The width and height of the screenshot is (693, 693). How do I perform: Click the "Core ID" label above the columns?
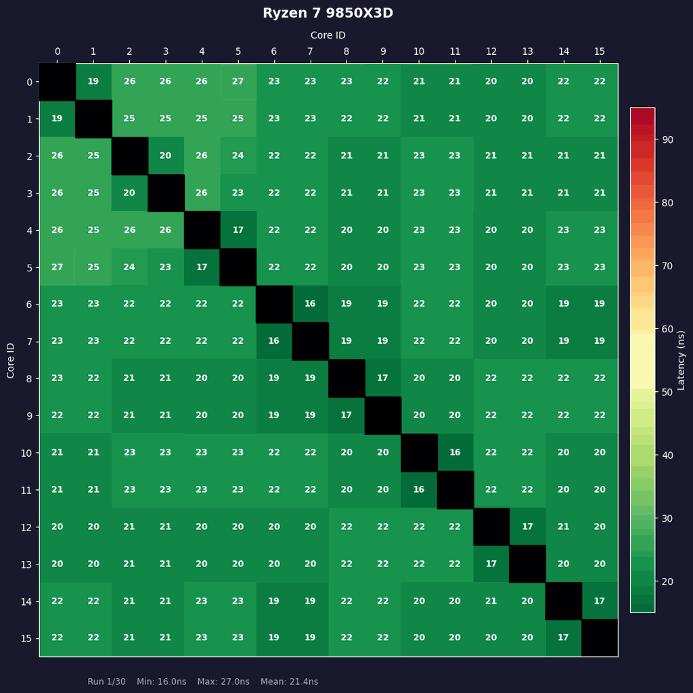[x=328, y=35]
